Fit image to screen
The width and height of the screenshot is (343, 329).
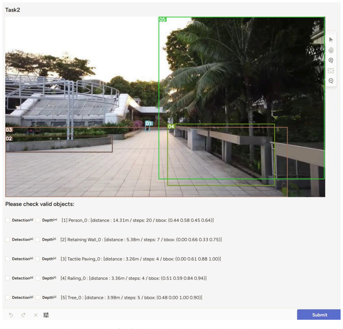tap(331, 70)
